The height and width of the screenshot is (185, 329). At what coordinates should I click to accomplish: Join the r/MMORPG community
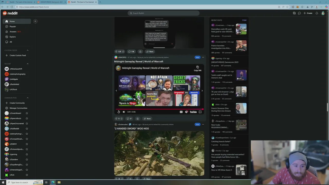tap(197, 57)
